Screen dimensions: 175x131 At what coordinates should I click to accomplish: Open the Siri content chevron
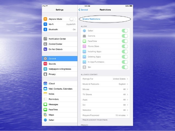click(x=127, y=105)
